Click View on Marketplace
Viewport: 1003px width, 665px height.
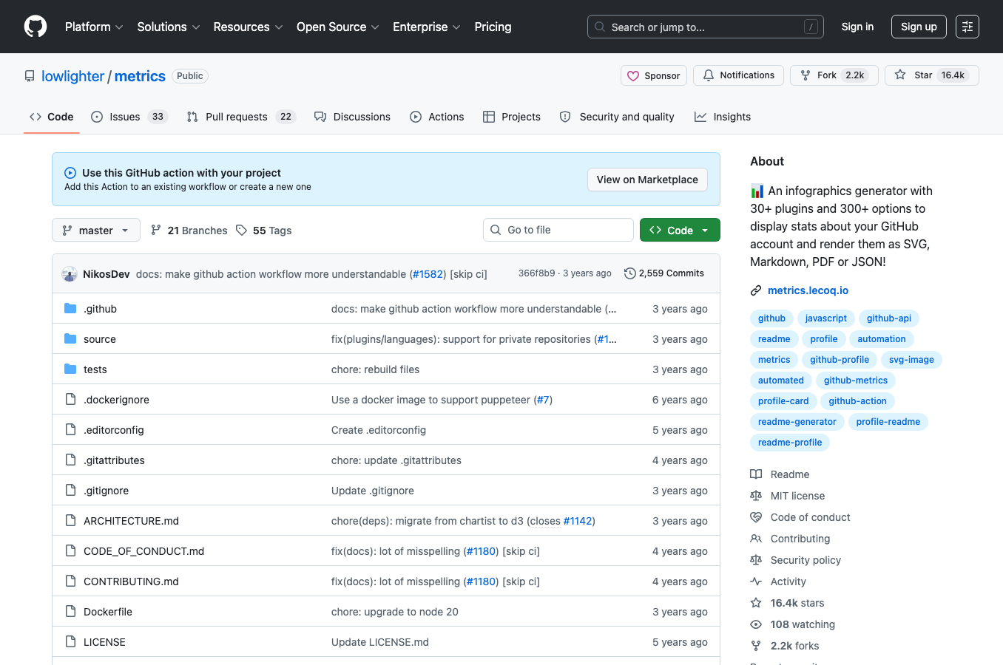coord(647,180)
